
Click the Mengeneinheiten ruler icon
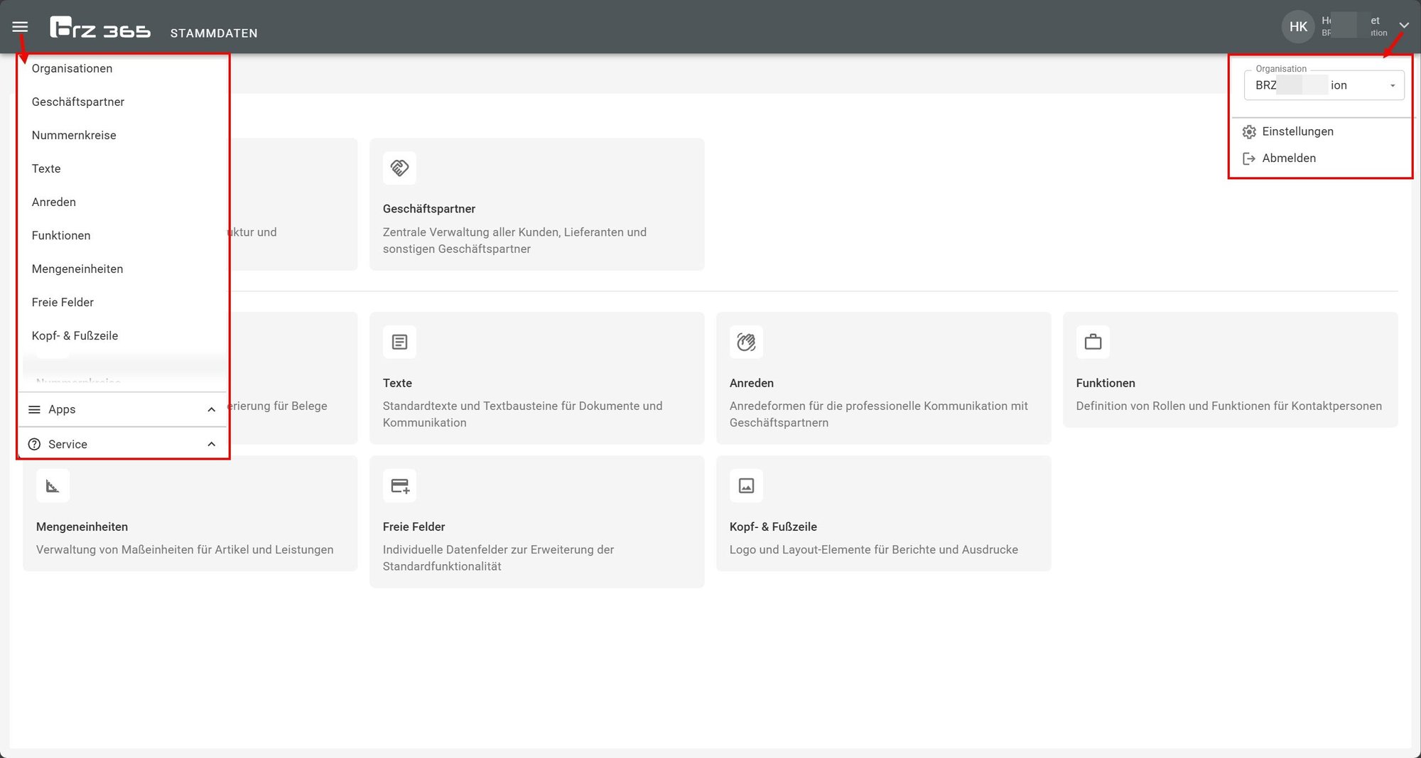[53, 485]
